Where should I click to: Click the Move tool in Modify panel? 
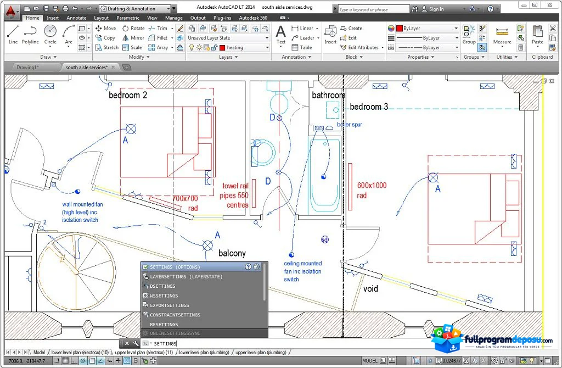pyautogui.click(x=106, y=28)
